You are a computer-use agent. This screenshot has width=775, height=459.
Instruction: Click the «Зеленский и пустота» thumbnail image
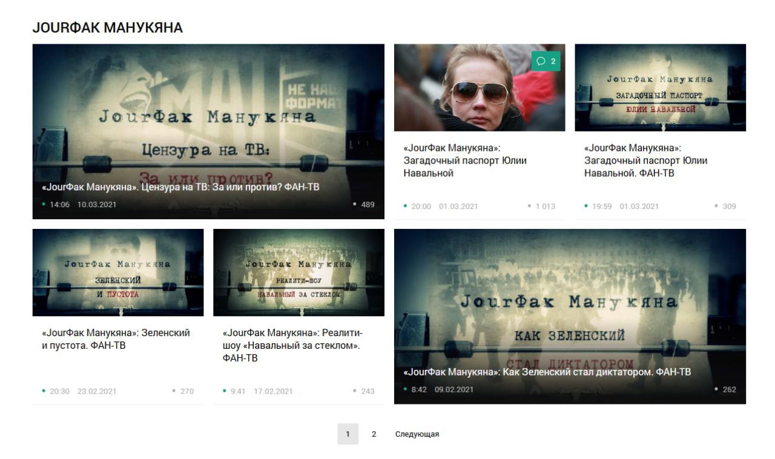coord(118,272)
